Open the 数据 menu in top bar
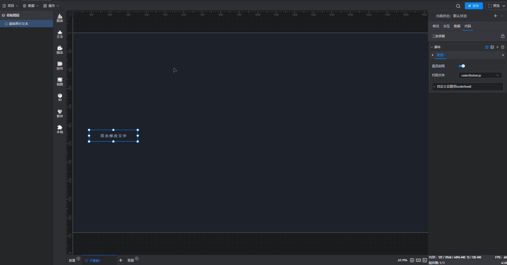Image resolution: width=507 pixels, height=265 pixels. tap(31, 6)
